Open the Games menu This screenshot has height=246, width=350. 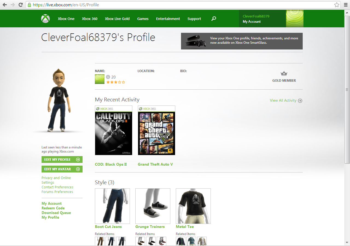[143, 19]
